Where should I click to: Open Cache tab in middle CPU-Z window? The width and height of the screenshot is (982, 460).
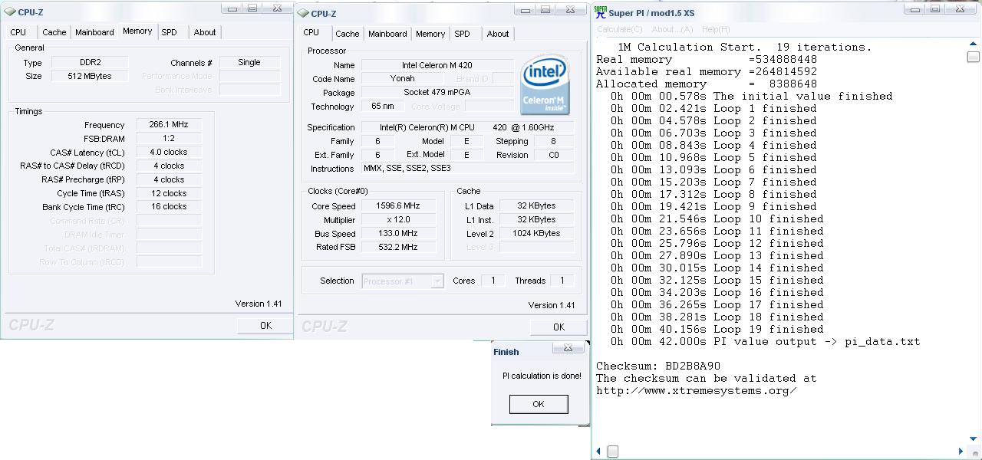348,34
